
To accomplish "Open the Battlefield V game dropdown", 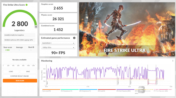I will click(58, 43).
